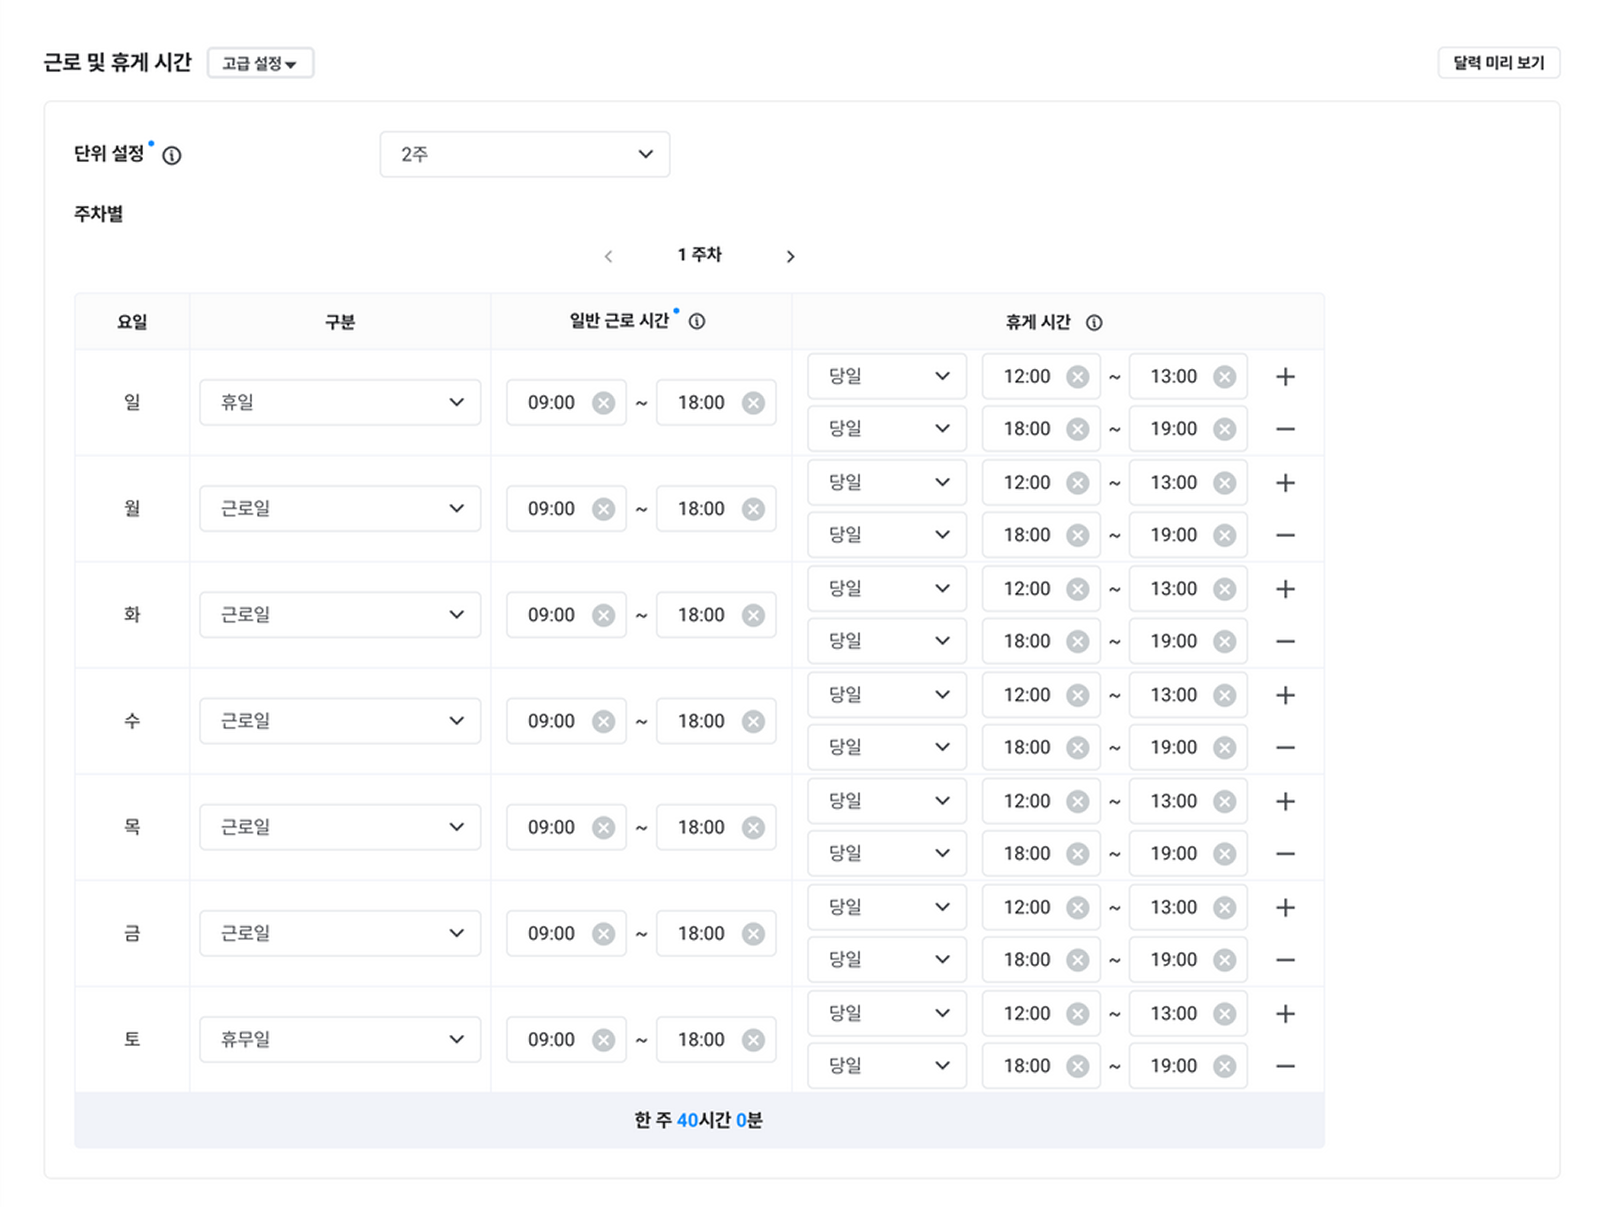This screenshot has height=1207, width=1603.
Task: Click the info icon next to 단위 설정
Action: (172, 156)
